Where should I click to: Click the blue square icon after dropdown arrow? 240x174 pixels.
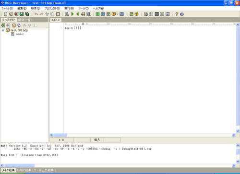tap(121, 14)
